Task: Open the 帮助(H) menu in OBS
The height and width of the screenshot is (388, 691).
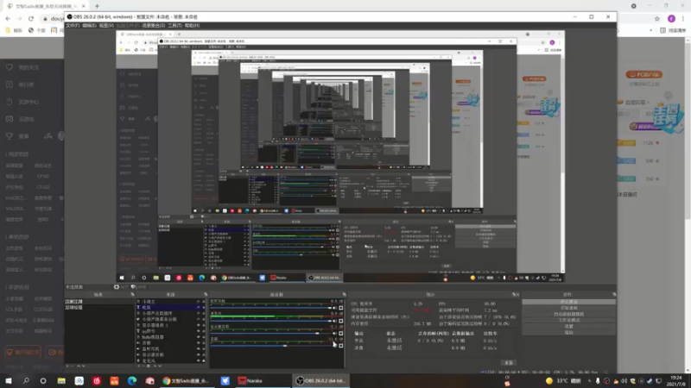Action: [192, 26]
